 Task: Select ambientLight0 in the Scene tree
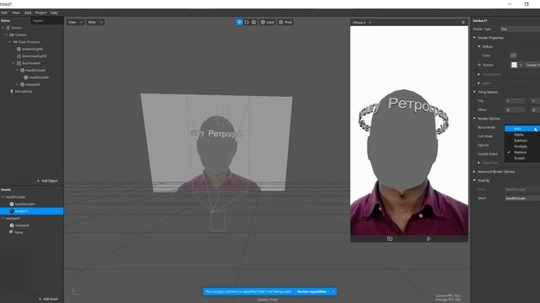[x=32, y=49]
